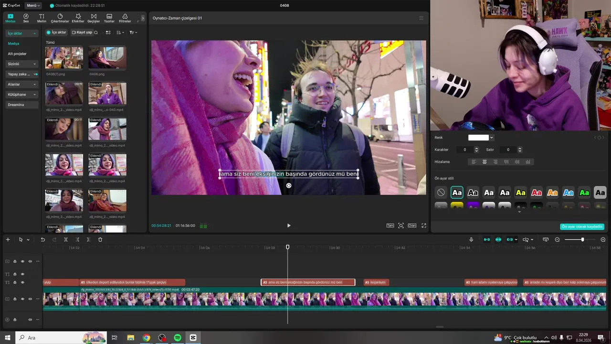Delete right of playhead trim icon
The image size is (611, 344).
(x=89, y=239)
